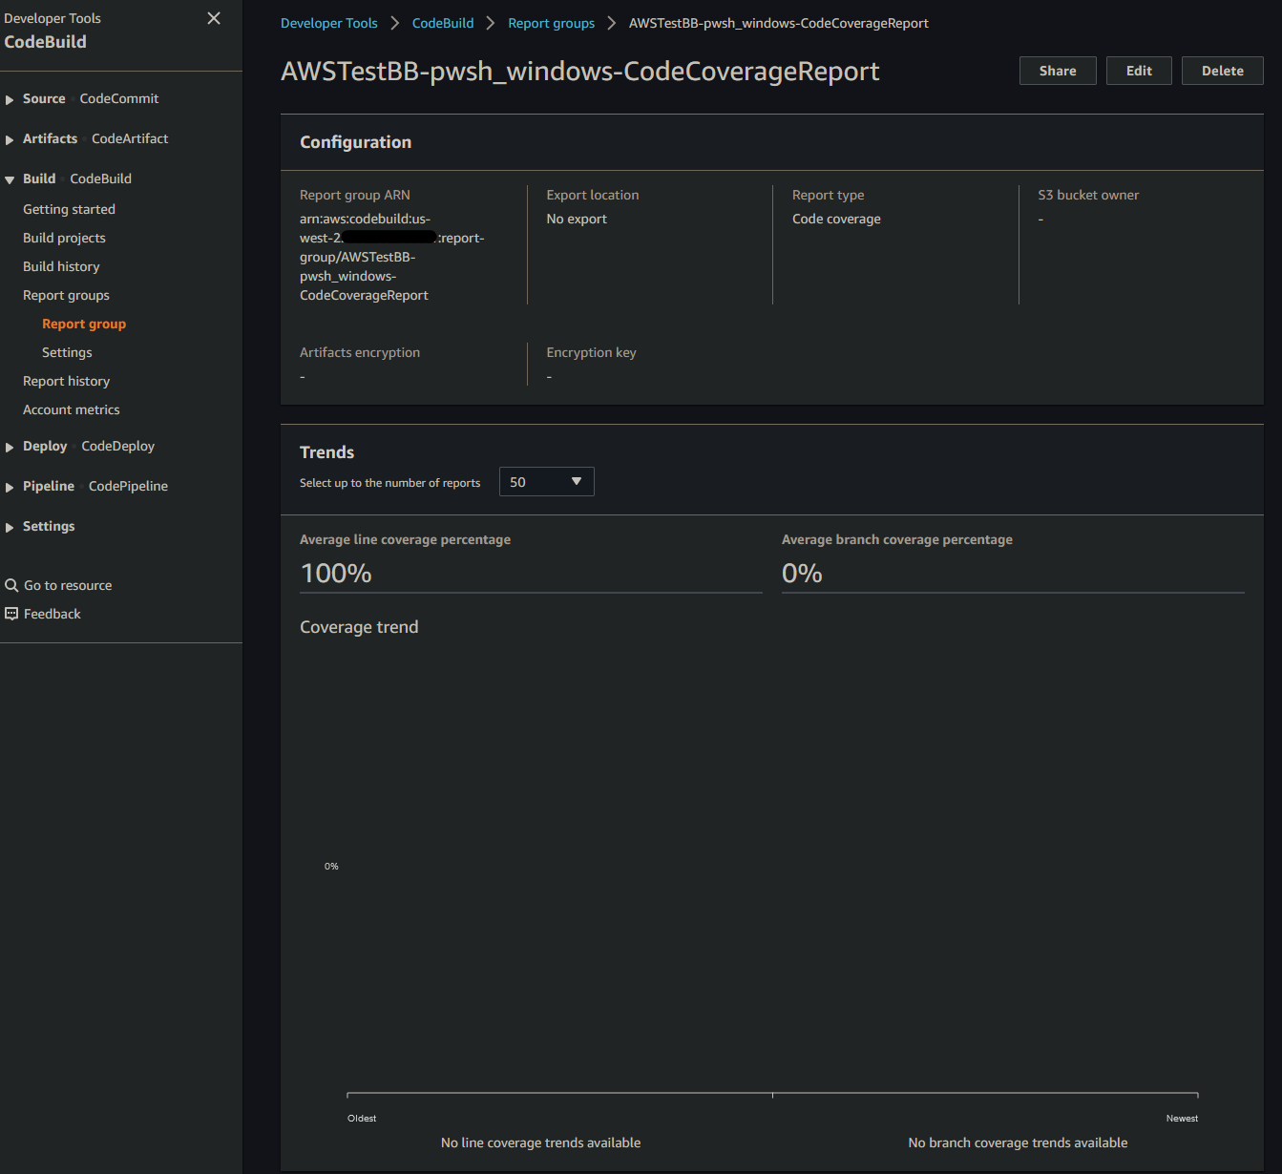1282x1174 pixels.
Task: Open Build projects in sidebar
Action: 64,238
